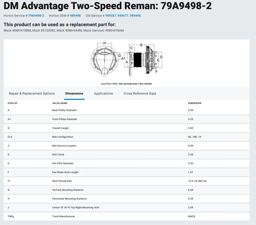Open the Applications tab

(103, 94)
